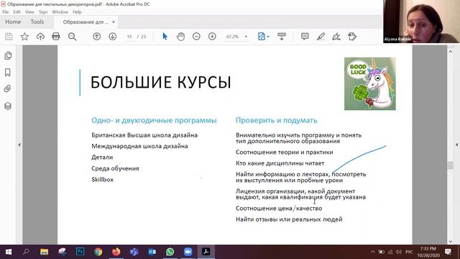Open WhatsApp from the taskbar

pyautogui.click(x=170, y=252)
